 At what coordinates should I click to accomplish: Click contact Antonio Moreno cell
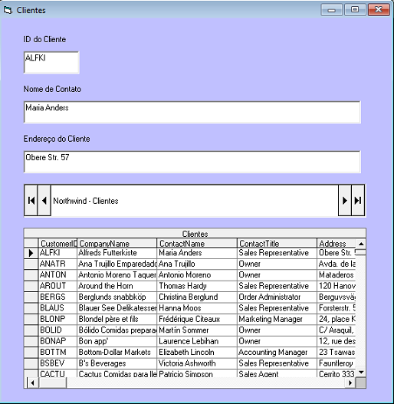tap(197, 275)
